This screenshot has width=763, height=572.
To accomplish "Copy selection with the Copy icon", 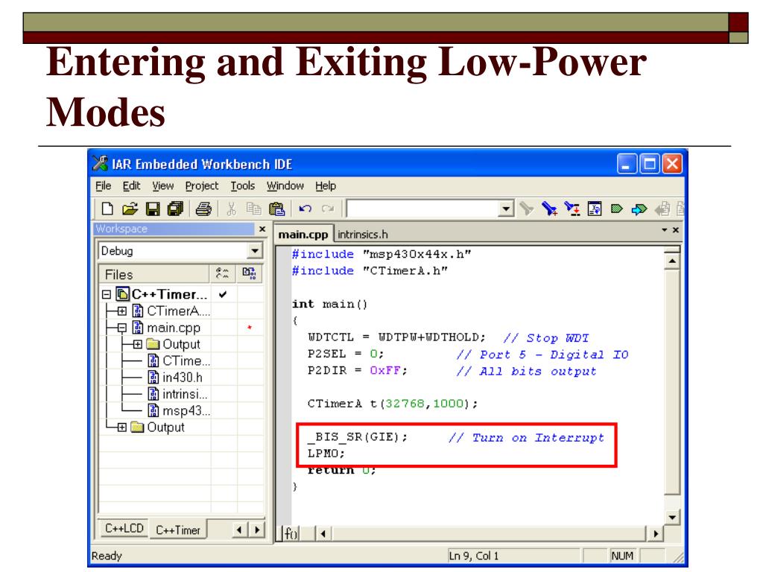I will pyautogui.click(x=253, y=209).
